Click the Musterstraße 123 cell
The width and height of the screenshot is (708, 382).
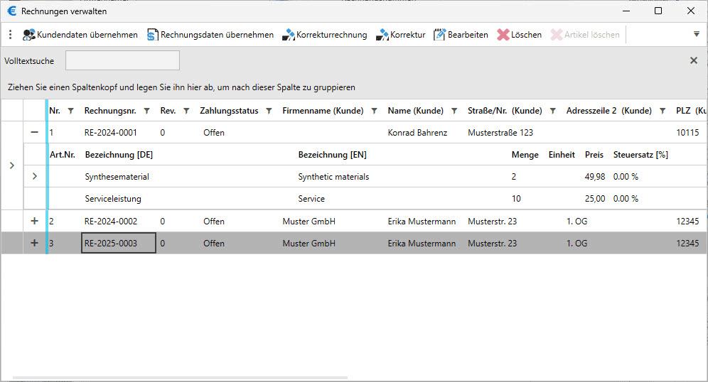[500, 133]
